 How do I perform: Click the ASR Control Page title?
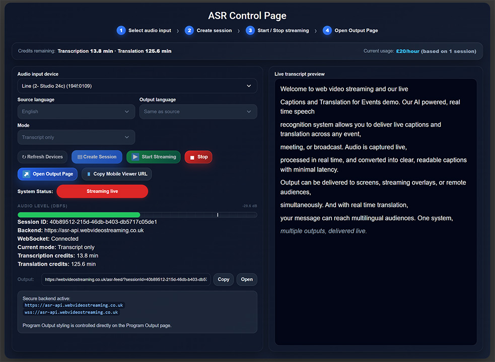pyautogui.click(x=247, y=16)
